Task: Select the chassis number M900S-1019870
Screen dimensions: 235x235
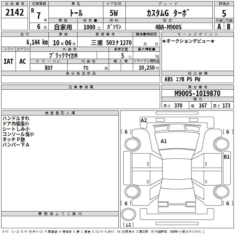Action: (197, 93)
